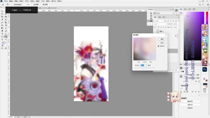Select the Eyedropper tool

pyautogui.click(x=2, y=20)
